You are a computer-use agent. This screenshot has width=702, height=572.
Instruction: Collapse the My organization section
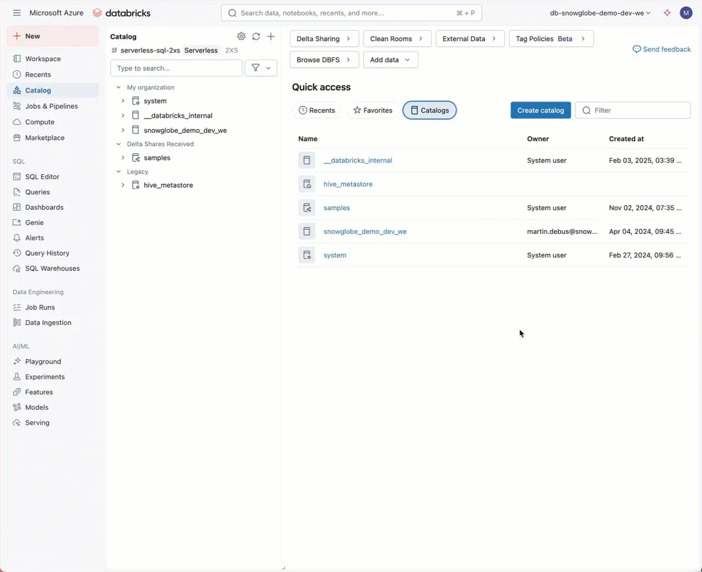click(x=118, y=87)
